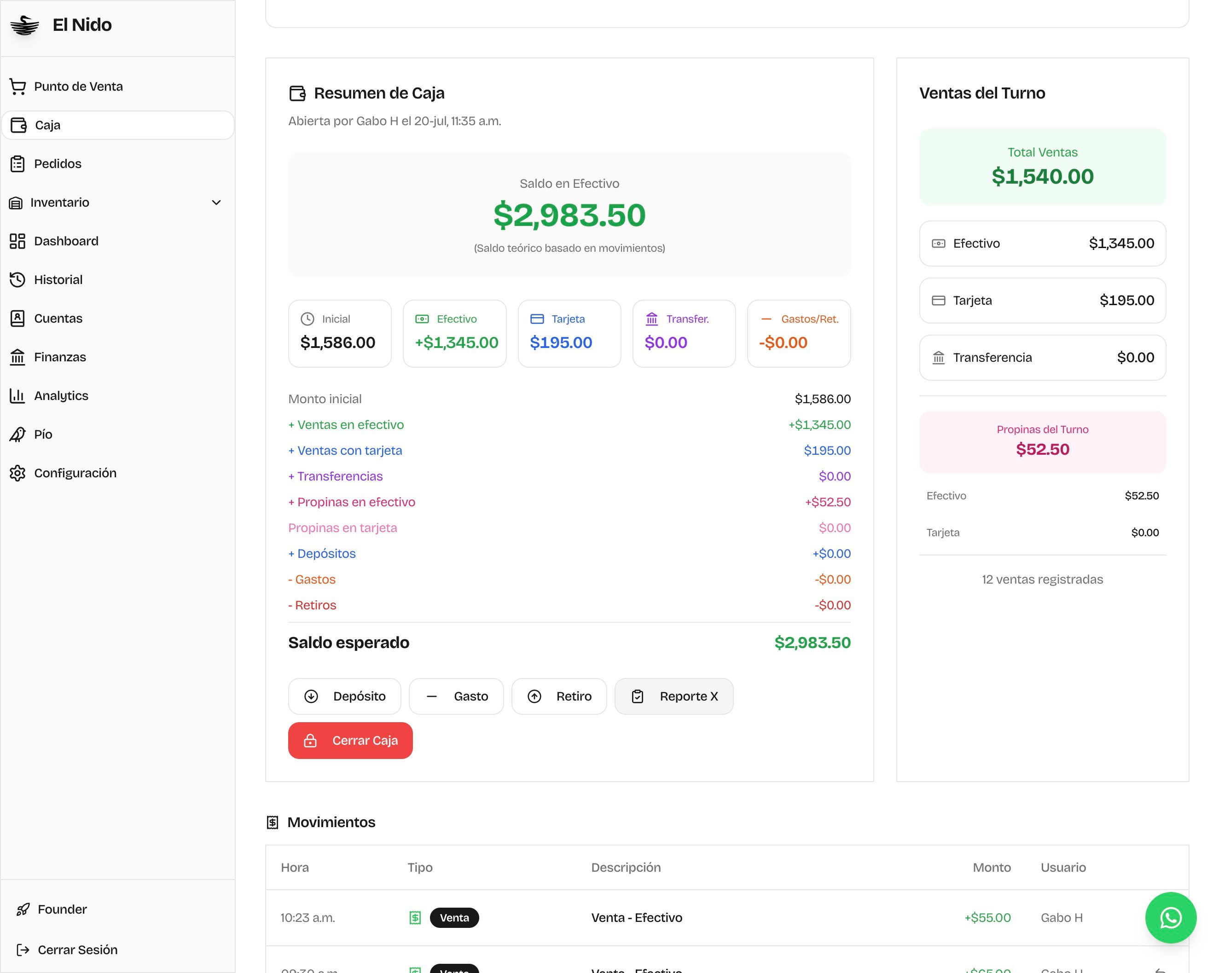Click the '+ Propinas en efectivo' row label
1219x973 pixels.
click(352, 502)
